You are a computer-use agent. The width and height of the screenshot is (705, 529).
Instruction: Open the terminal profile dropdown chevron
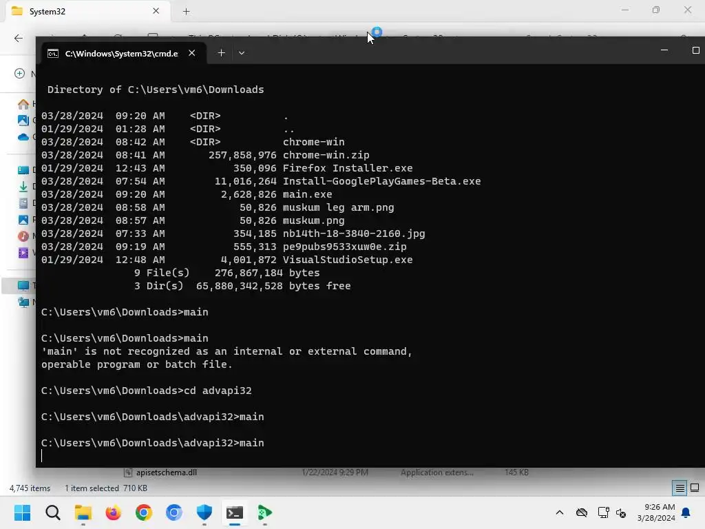pyautogui.click(x=242, y=53)
